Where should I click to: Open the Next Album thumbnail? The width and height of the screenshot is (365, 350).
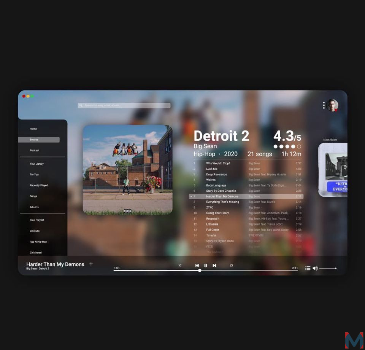coord(333,170)
